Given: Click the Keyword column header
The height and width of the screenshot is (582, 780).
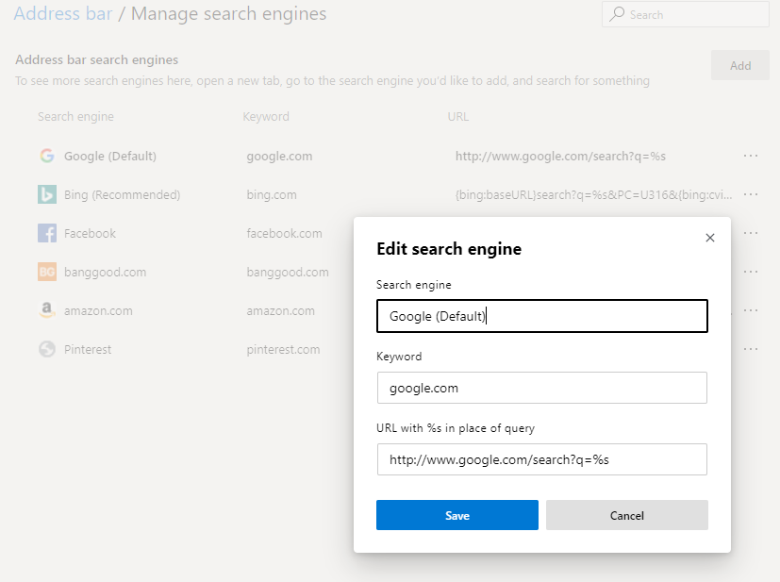Looking at the screenshot, I should tap(266, 116).
